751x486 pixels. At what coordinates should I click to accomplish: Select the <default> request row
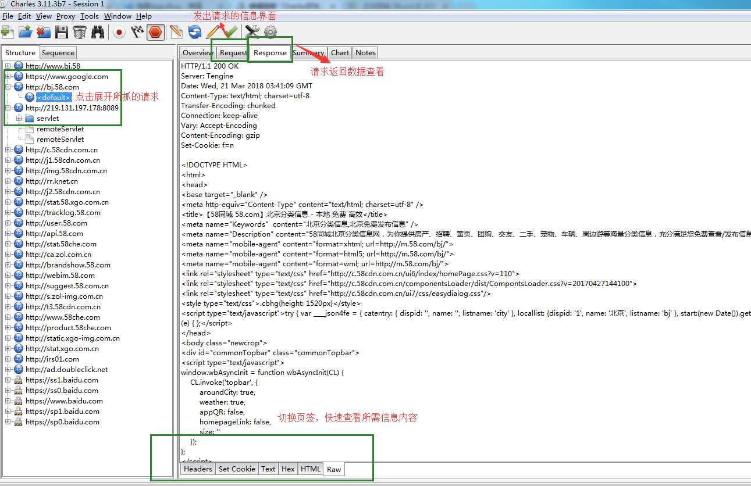(x=54, y=98)
